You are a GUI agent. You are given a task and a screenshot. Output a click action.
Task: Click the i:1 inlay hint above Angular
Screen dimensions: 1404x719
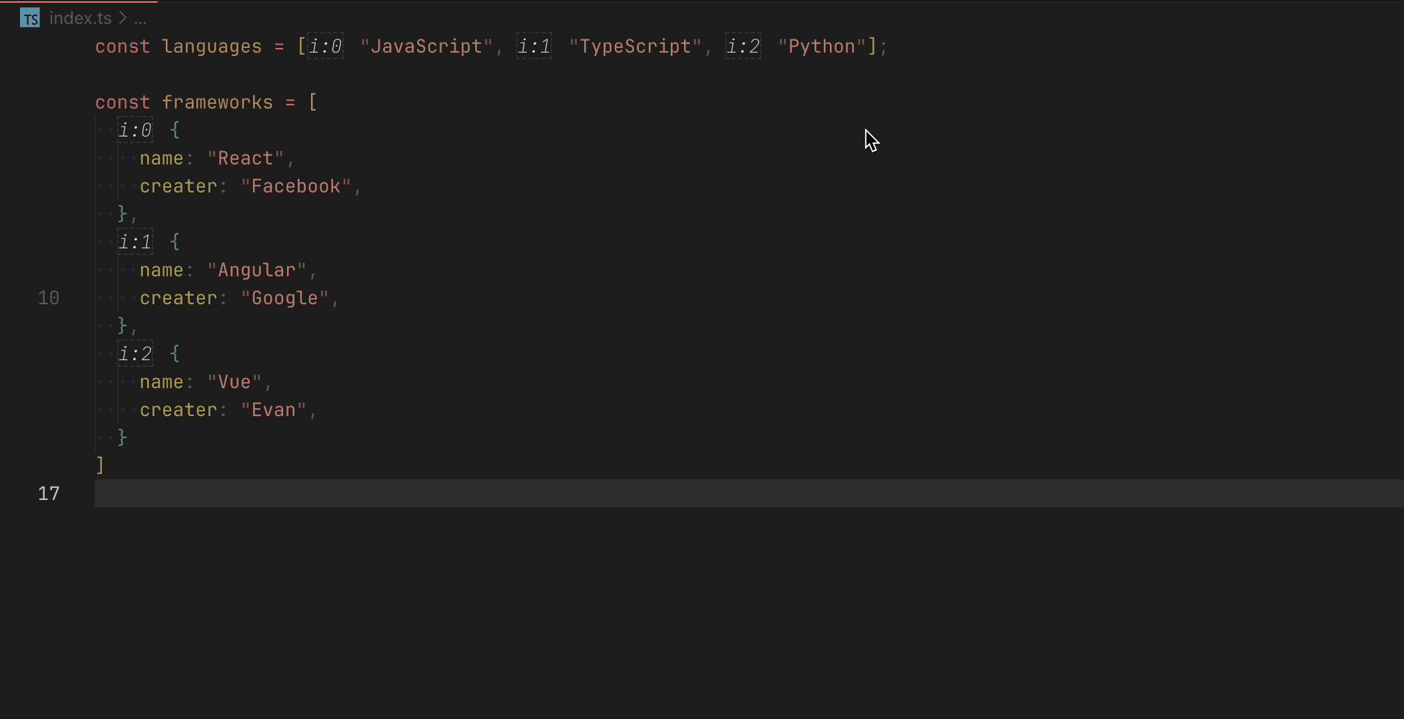[135, 242]
